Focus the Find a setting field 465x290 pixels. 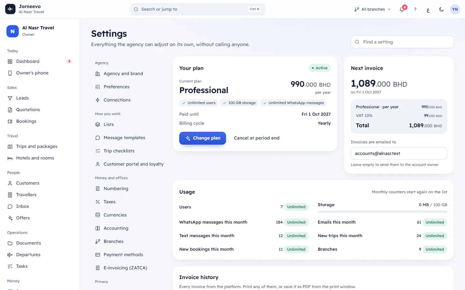pyautogui.click(x=402, y=42)
